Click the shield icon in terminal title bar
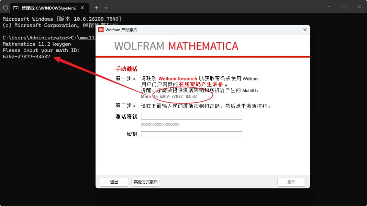The image size is (367, 206). click(x=6, y=8)
